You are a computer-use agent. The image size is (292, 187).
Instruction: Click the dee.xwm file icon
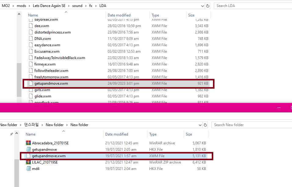(x=31, y=26)
